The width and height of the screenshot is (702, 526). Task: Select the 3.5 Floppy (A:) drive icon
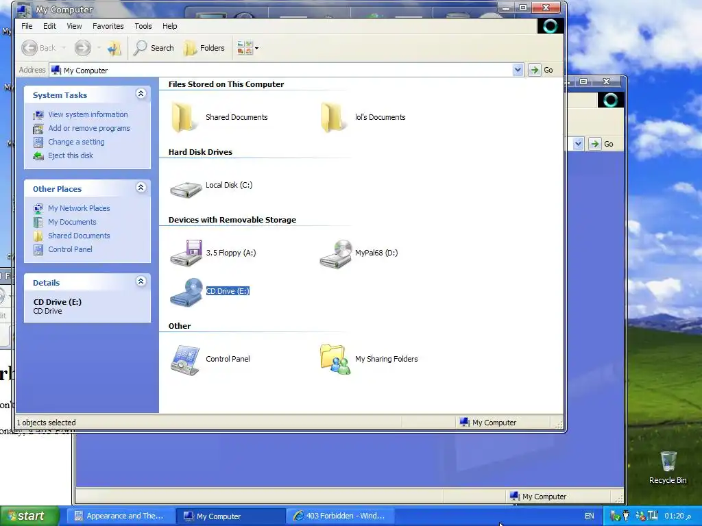pyautogui.click(x=186, y=253)
